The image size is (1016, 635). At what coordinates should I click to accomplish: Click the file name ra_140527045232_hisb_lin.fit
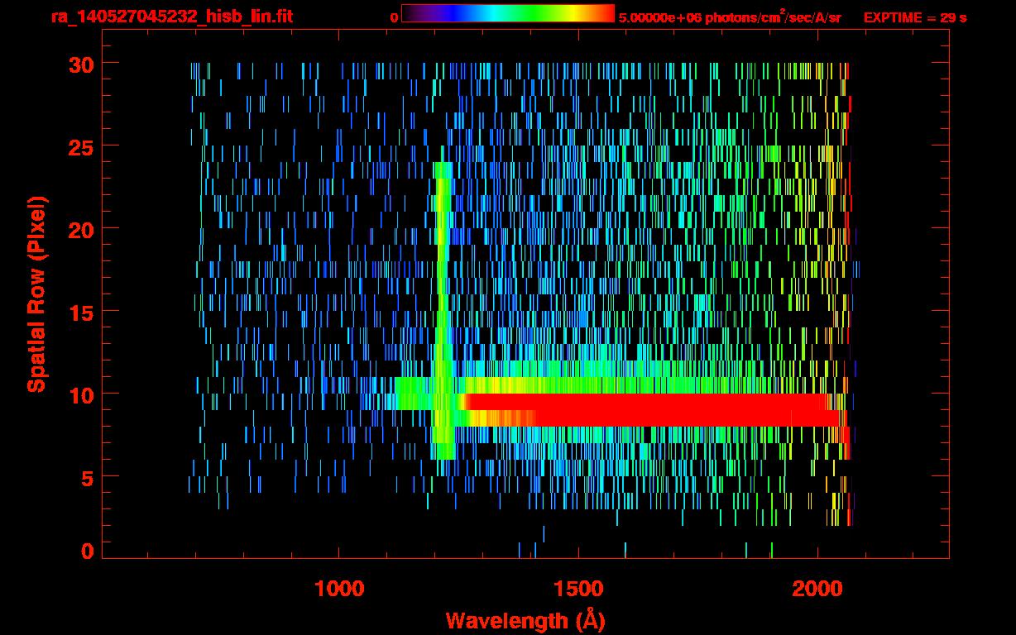170,17
